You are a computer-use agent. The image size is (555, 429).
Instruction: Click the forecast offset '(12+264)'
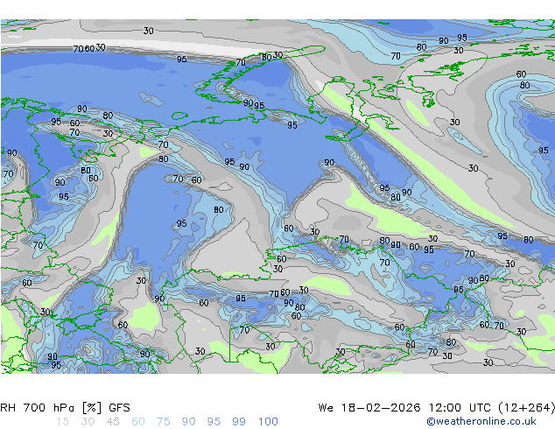coord(526,408)
